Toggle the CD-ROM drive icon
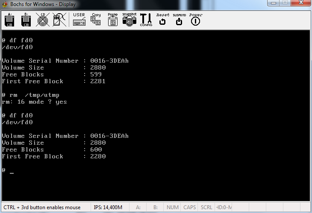Image resolution: width=312 pixels, height=213 pixels. point(42,20)
